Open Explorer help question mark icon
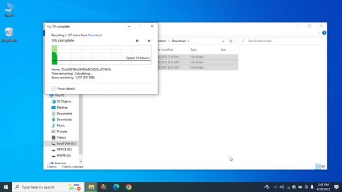 (x=324, y=33)
